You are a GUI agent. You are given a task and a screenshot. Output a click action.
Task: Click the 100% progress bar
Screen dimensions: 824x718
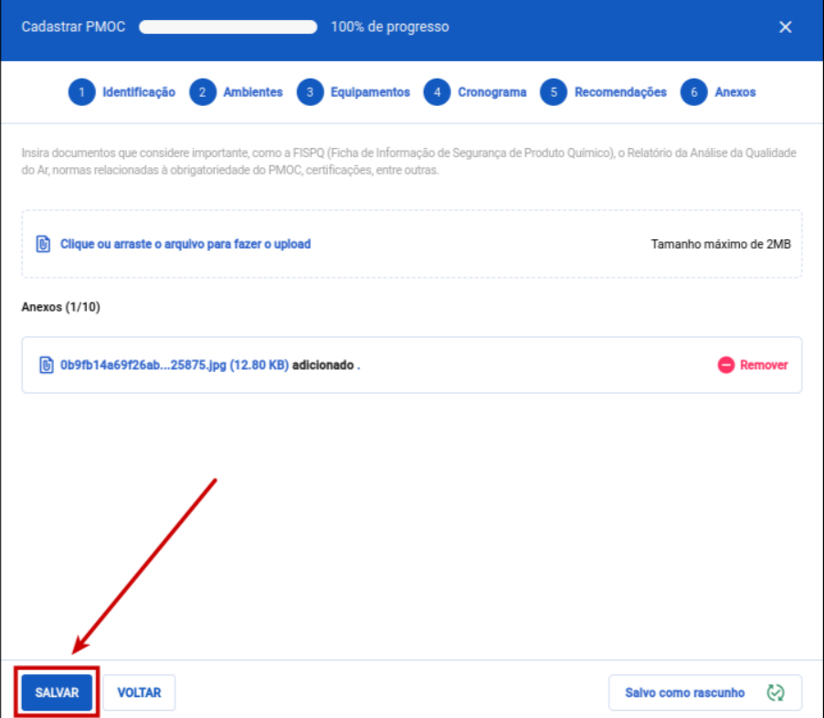tap(228, 26)
